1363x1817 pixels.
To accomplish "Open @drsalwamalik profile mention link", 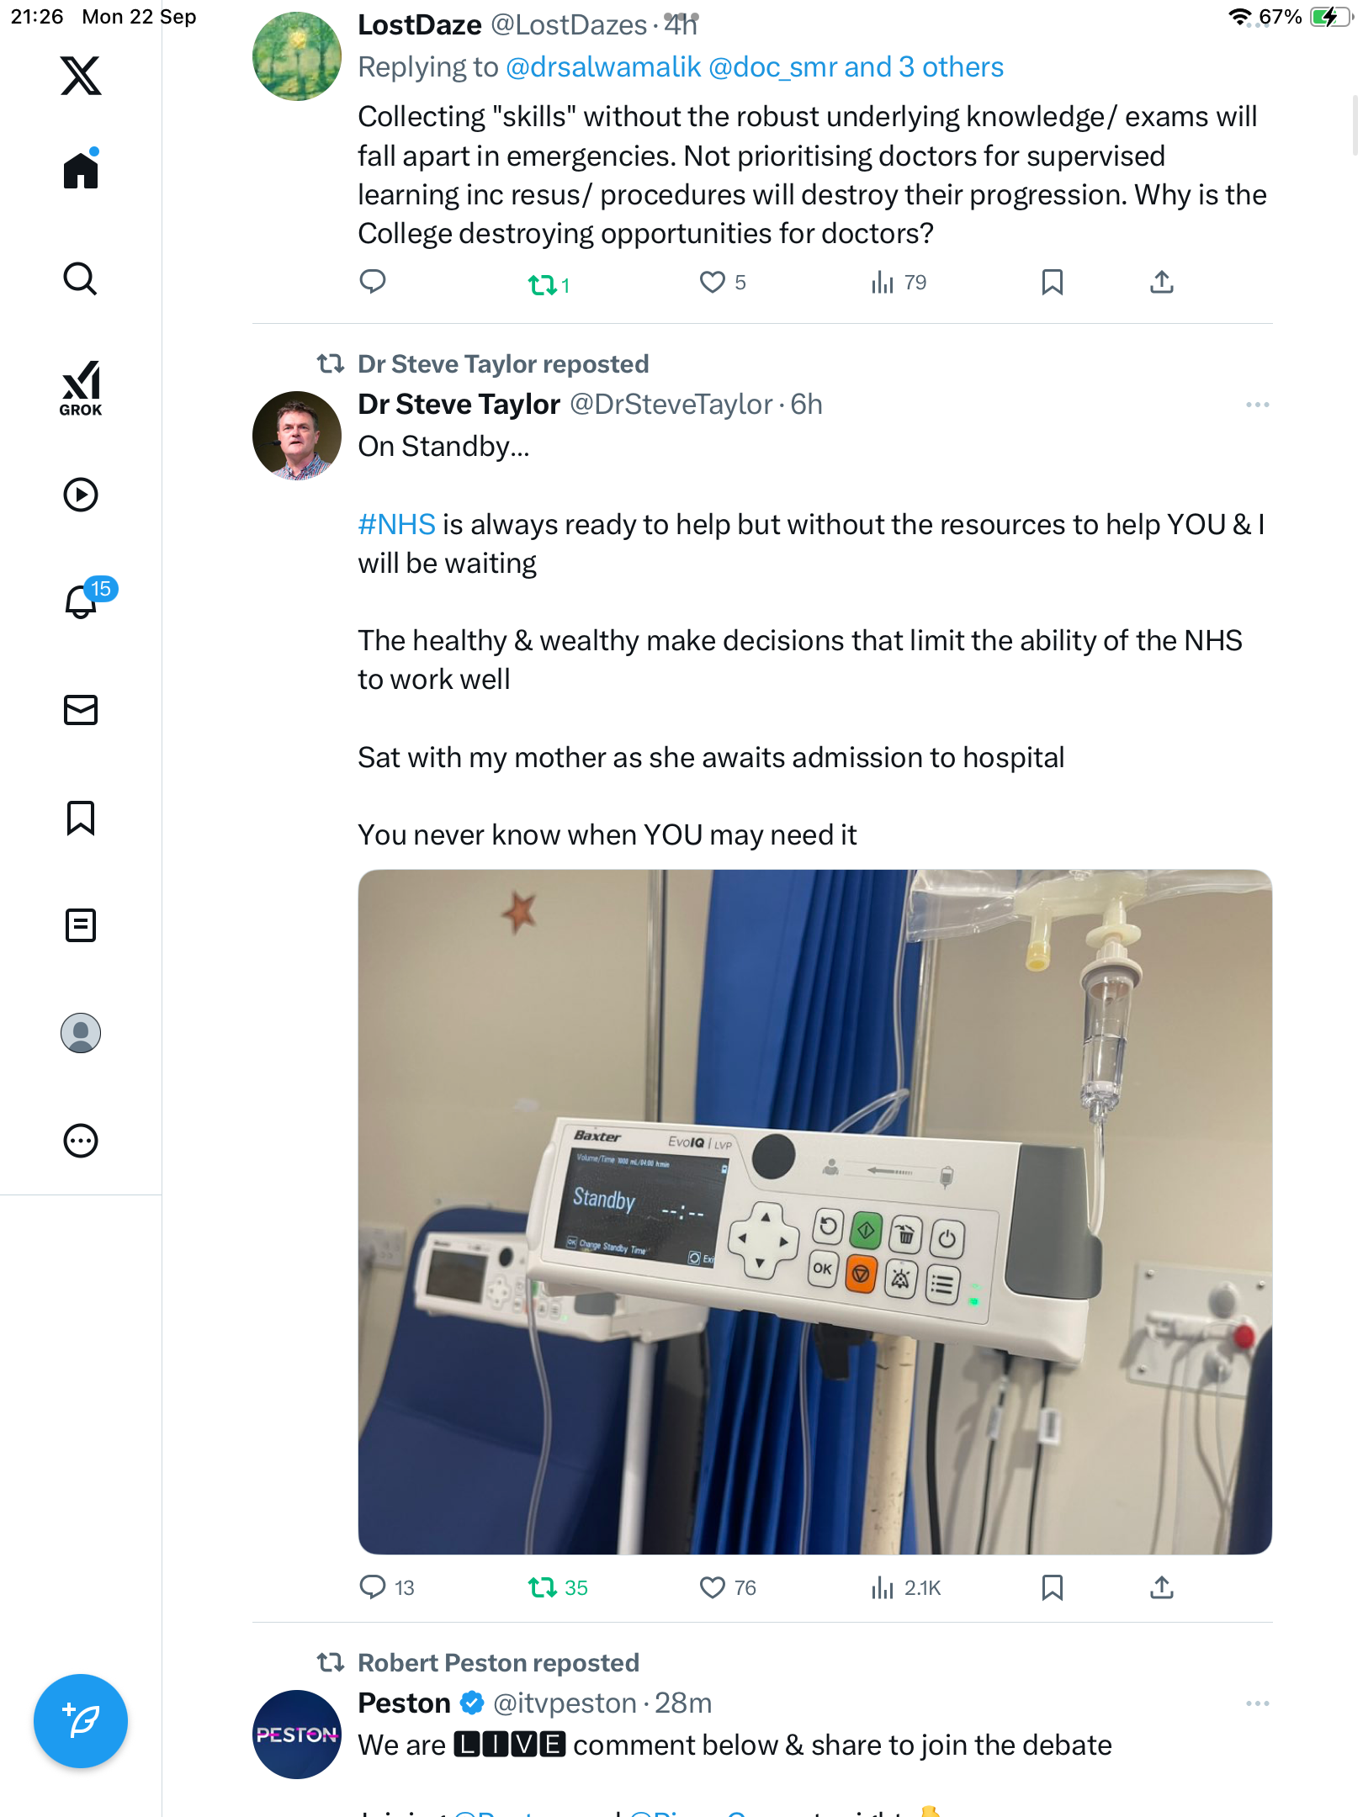I will click(602, 67).
